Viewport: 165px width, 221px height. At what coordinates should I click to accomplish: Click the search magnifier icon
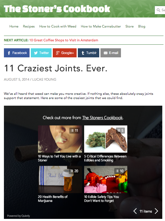(x=158, y=10)
